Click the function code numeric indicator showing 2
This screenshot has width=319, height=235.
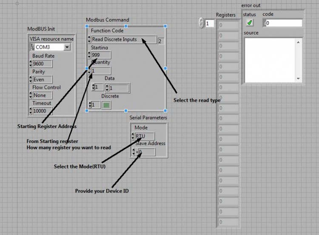pos(161,41)
